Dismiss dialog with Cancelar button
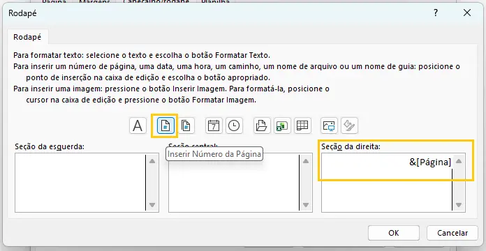 click(452, 233)
